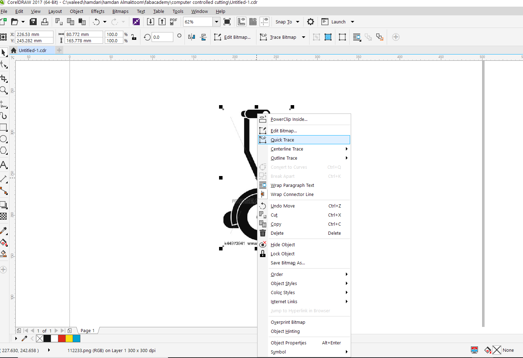Pick the cyan swatch in the color palette
523x358 pixels.
[77, 338]
